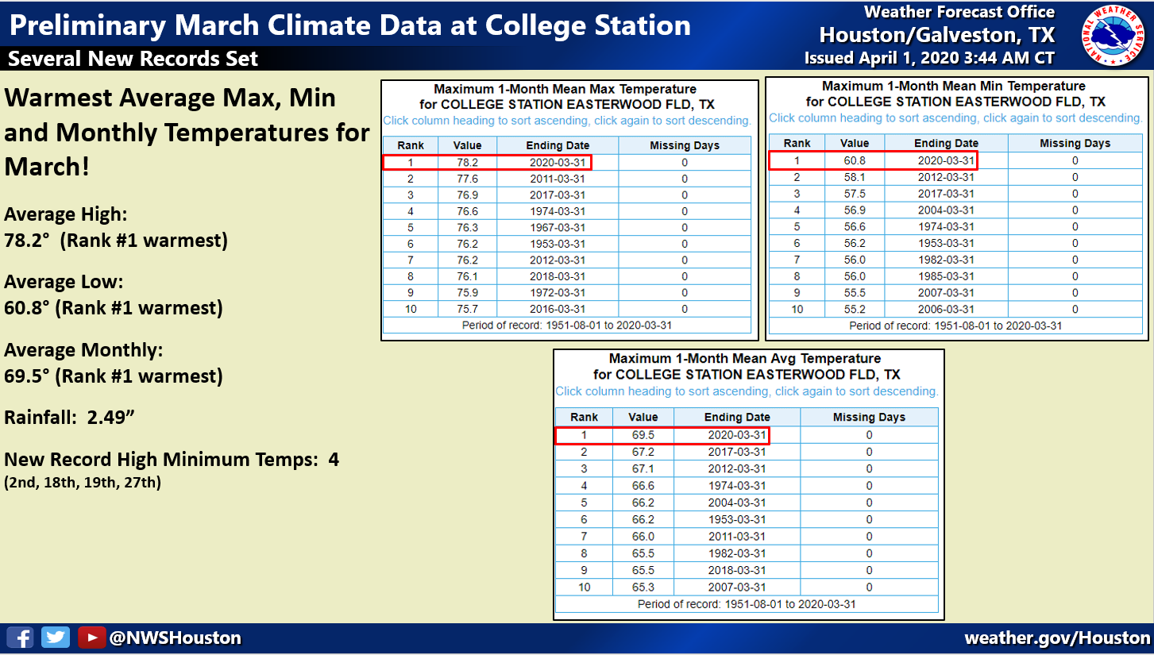
Task: Click the Twitter bird icon
Action: click(56, 637)
